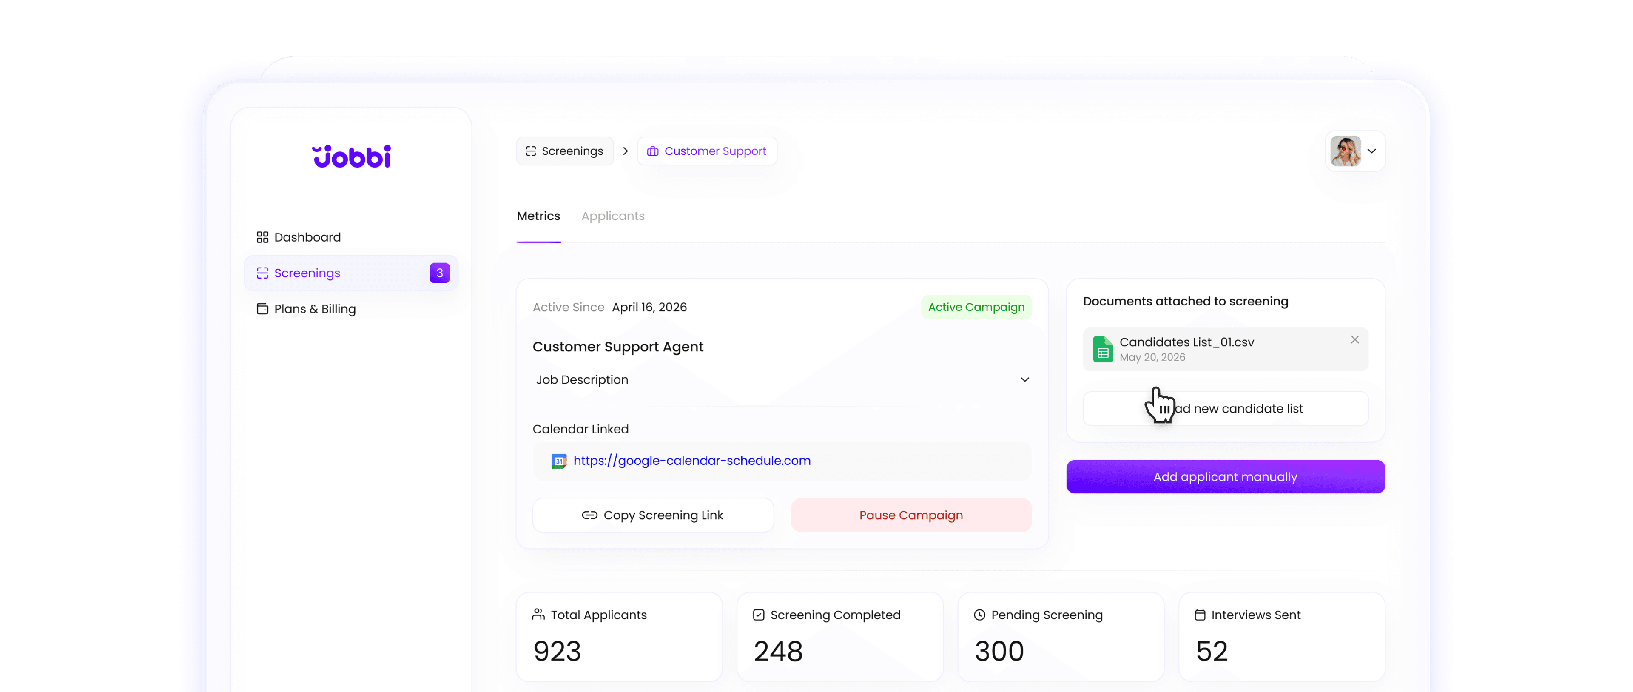Click the Customer Support Agent title
Viewport: 1633px width, 692px height.
click(617, 347)
